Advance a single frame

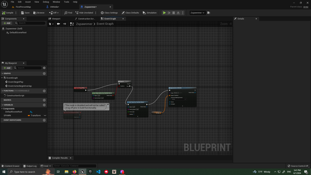[x=169, y=13]
